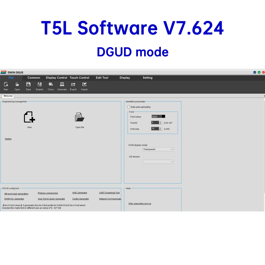The width and height of the screenshot is (265, 265).
Task: Minimize the DWIN DGUS window with the blue button
Action: (255, 72)
